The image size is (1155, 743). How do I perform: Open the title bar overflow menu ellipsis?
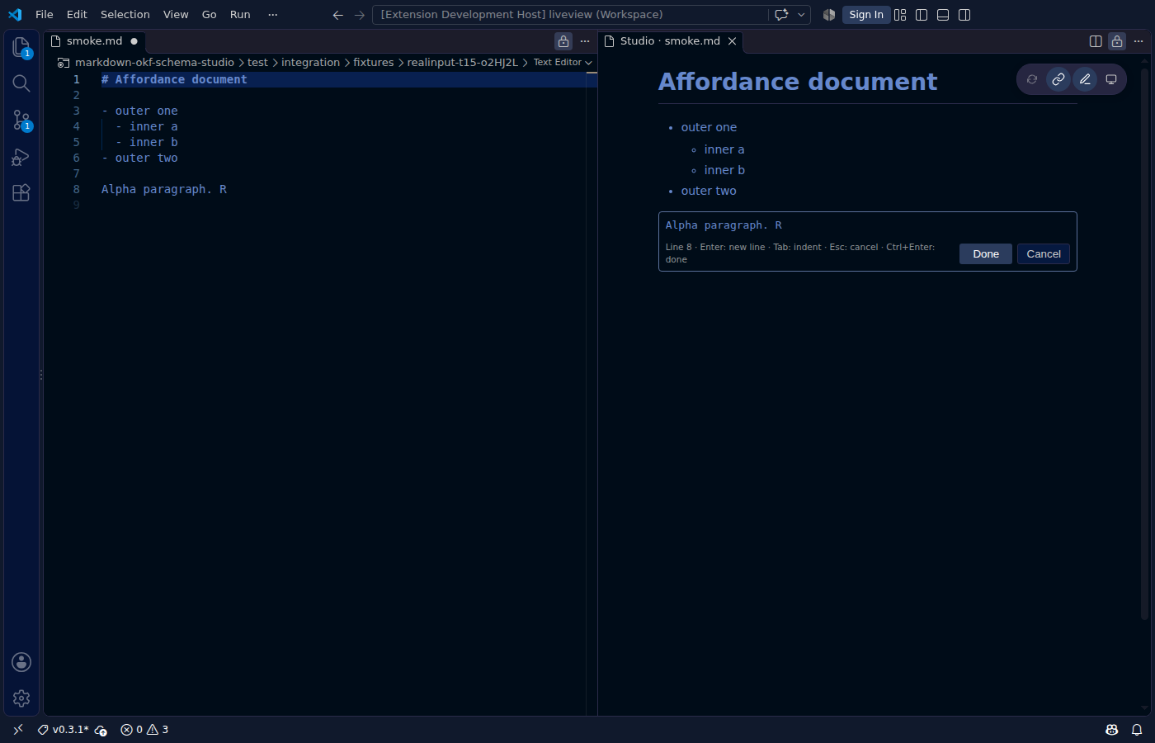(x=273, y=15)
